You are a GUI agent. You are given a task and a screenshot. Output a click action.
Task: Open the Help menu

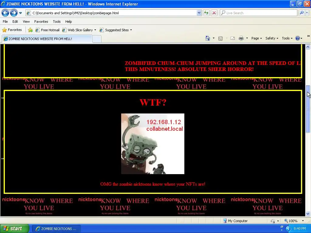pyautogui.click(x=68, y=22)
